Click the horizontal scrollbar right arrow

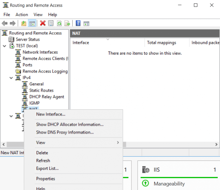click(x=217, y=144)
